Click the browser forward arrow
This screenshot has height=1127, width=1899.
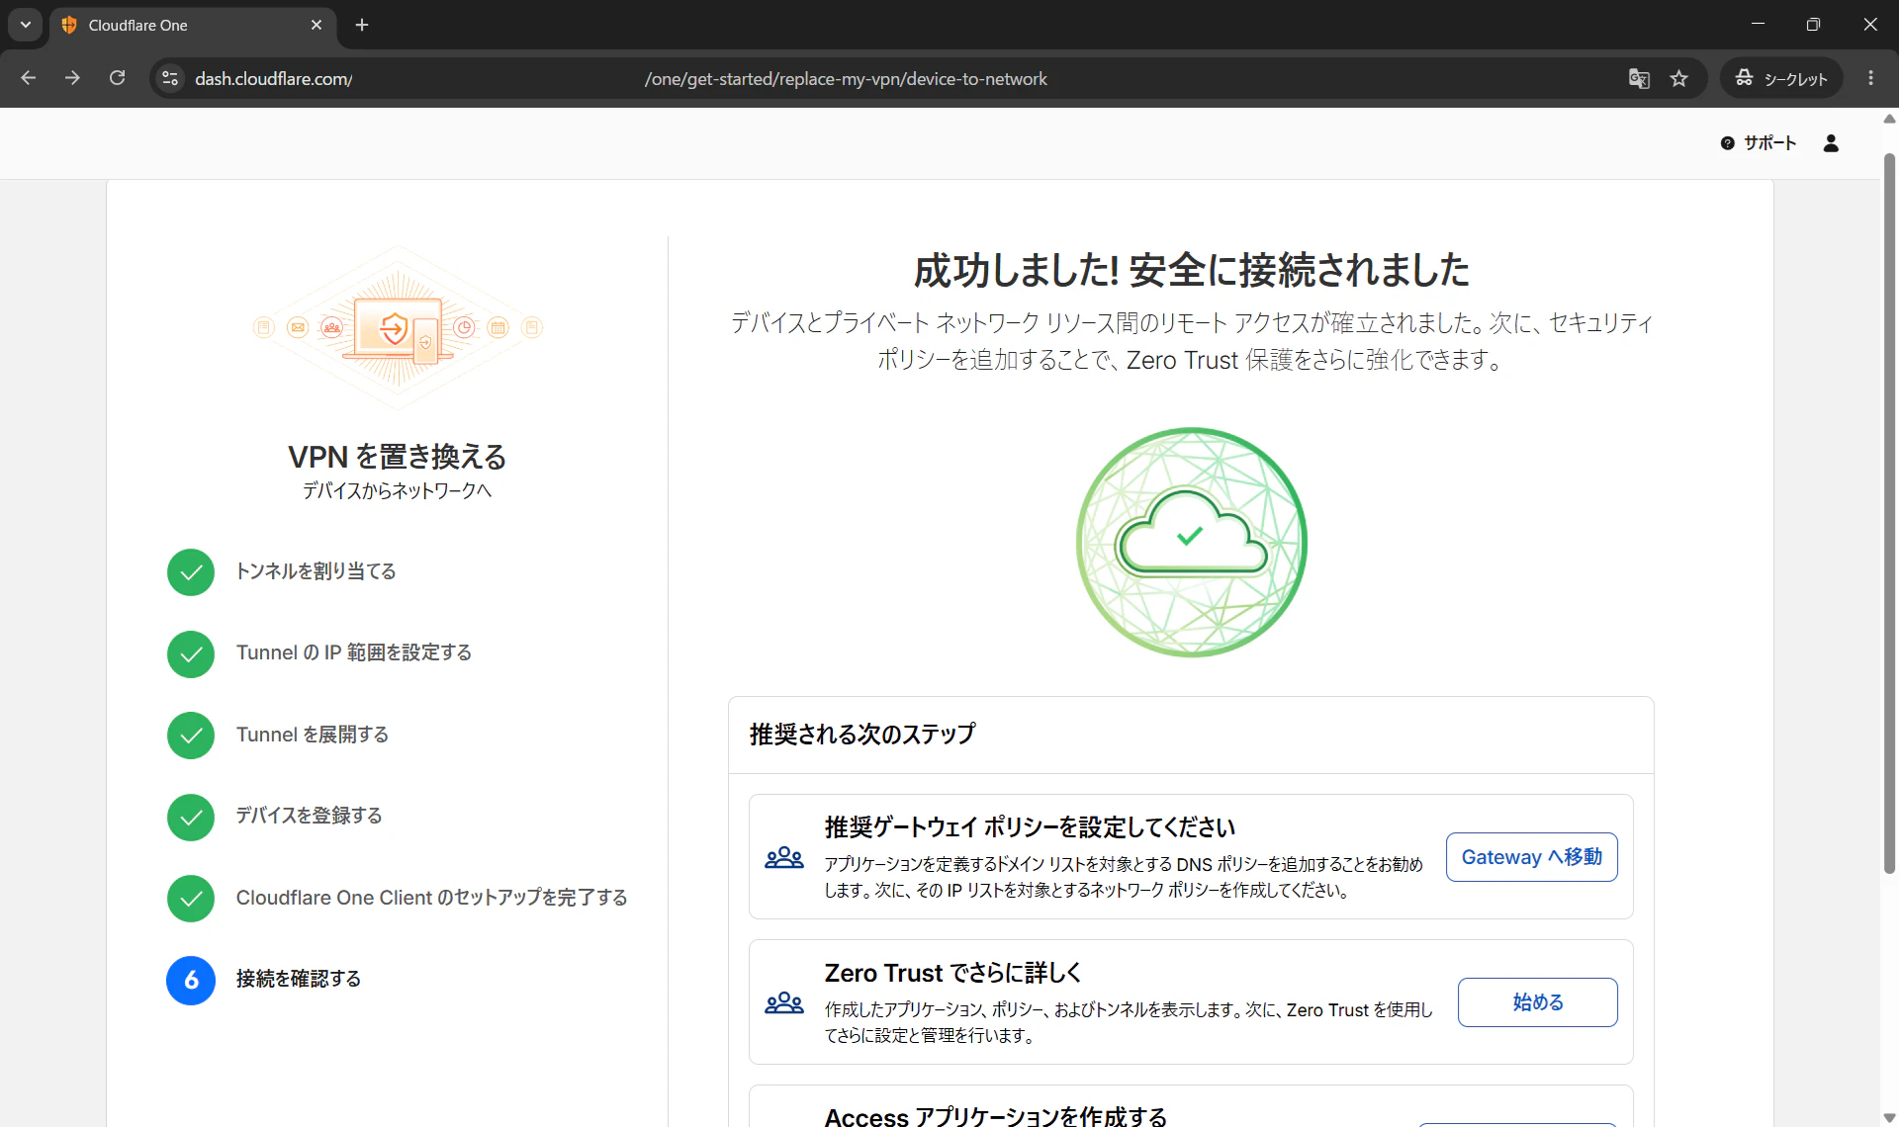(72, 78)
